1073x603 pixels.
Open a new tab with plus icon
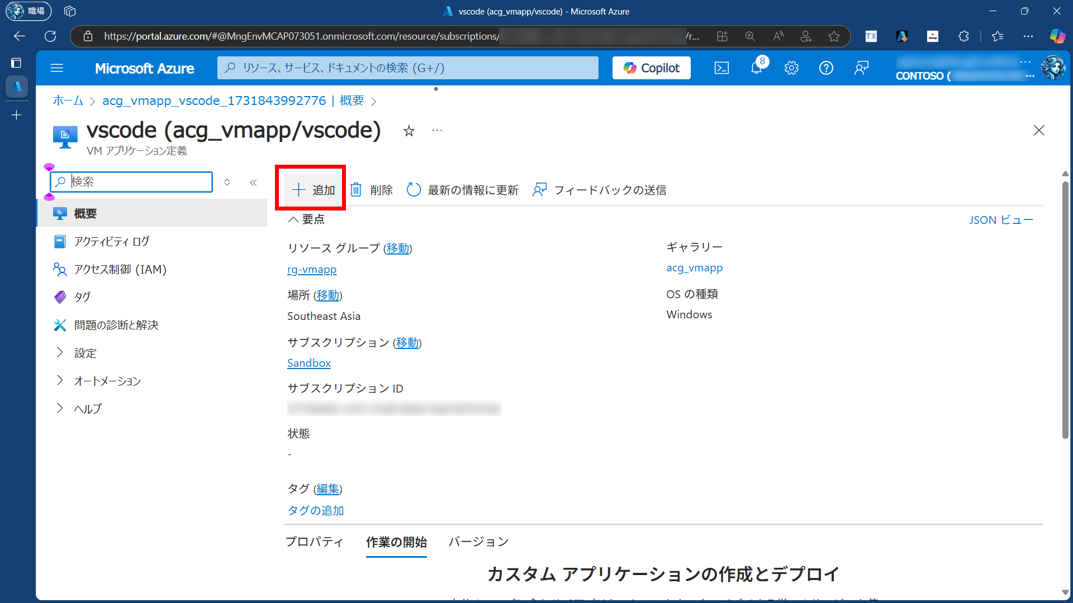[16, 115]
